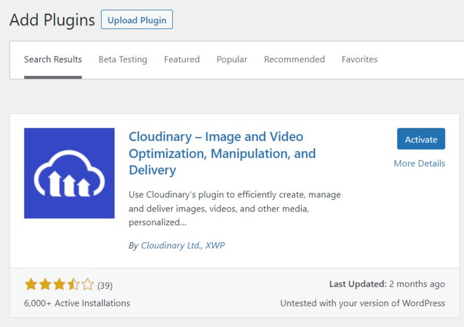
Task: Click the Cloudinary cloud logo thumbnail
Action: (x=70, y=173)
